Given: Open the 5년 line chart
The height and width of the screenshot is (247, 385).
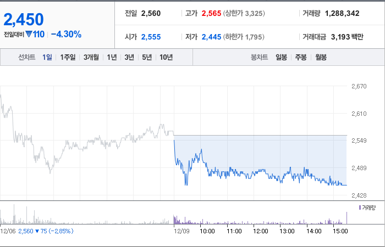Looking at the screenshot, I should (147, 57).
